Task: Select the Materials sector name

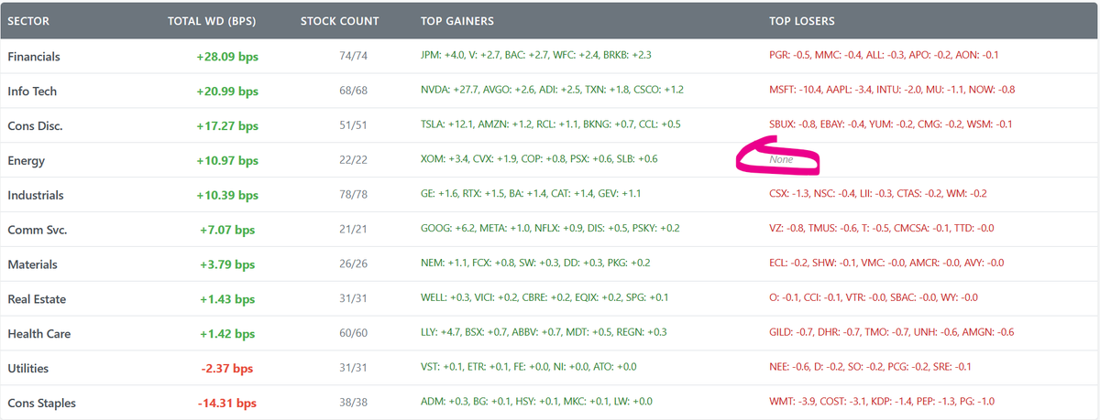Action: 33,264
